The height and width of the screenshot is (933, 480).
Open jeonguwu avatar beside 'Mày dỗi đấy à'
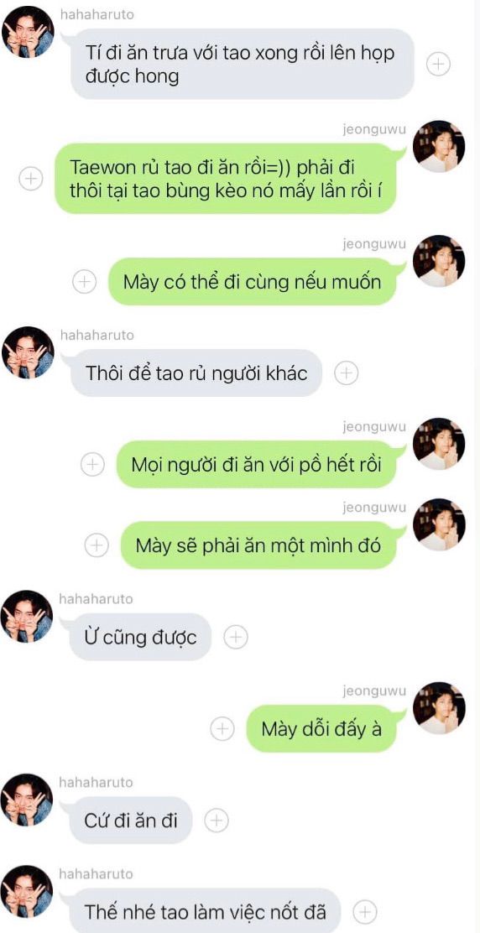(x=439, y=708)
